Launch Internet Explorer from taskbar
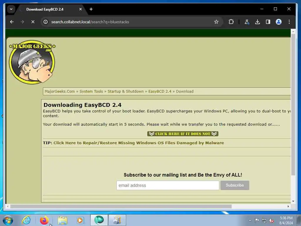This screenshot has height=226, width=301. click(x=26, y=220)
